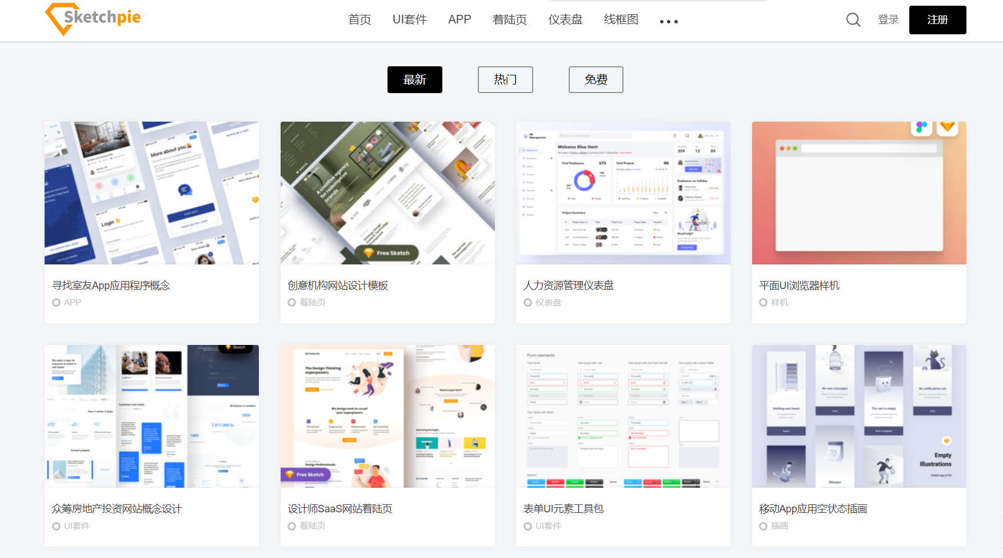Click the 表单UI元素工具包 title
The image size is (1003, 558).
point(564,509)
